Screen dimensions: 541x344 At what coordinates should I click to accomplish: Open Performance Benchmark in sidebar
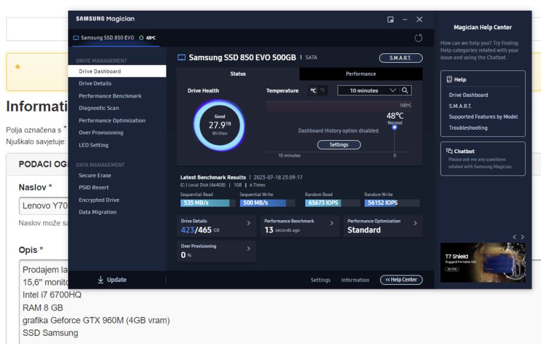pos(110,96)
